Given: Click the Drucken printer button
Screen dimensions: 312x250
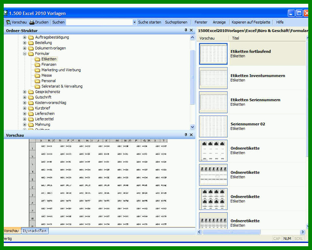Looking at the screenshot, I should [x=39, y=22].
